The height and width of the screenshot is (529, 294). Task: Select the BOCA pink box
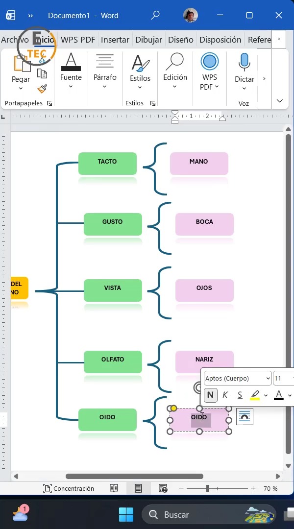pos(204,224)
